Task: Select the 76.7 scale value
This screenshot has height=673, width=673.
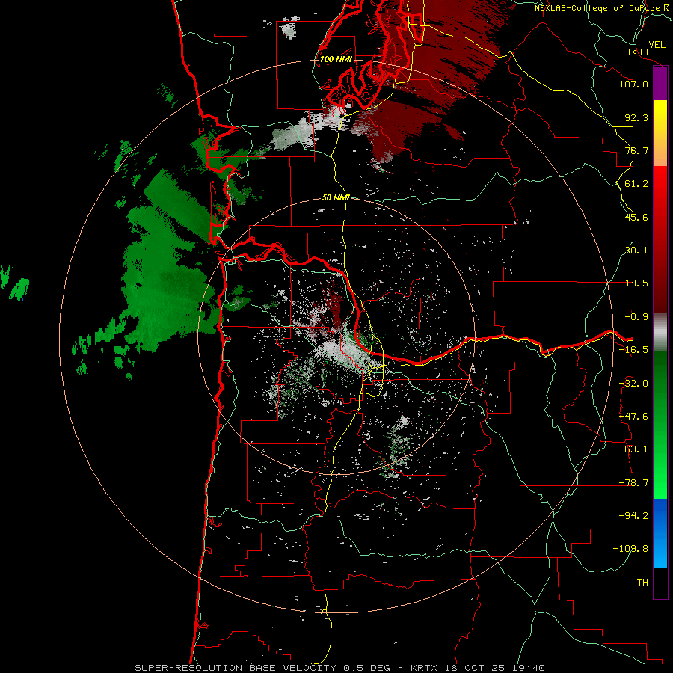Action: 636,150
